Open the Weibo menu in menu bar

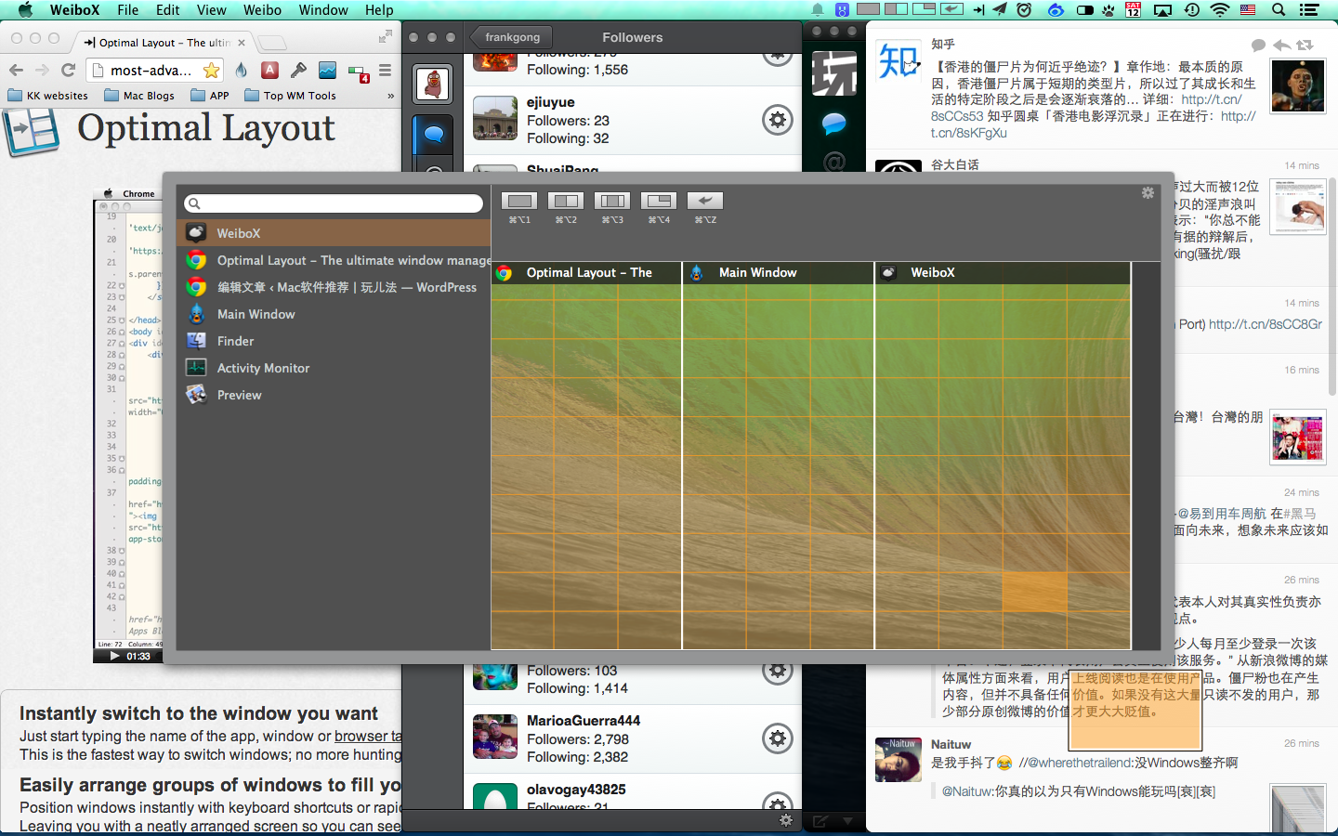click(262, 10)
